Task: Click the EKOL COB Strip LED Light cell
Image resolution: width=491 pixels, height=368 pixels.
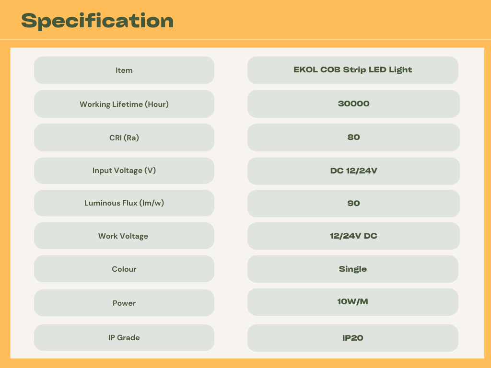Action: 352,70
